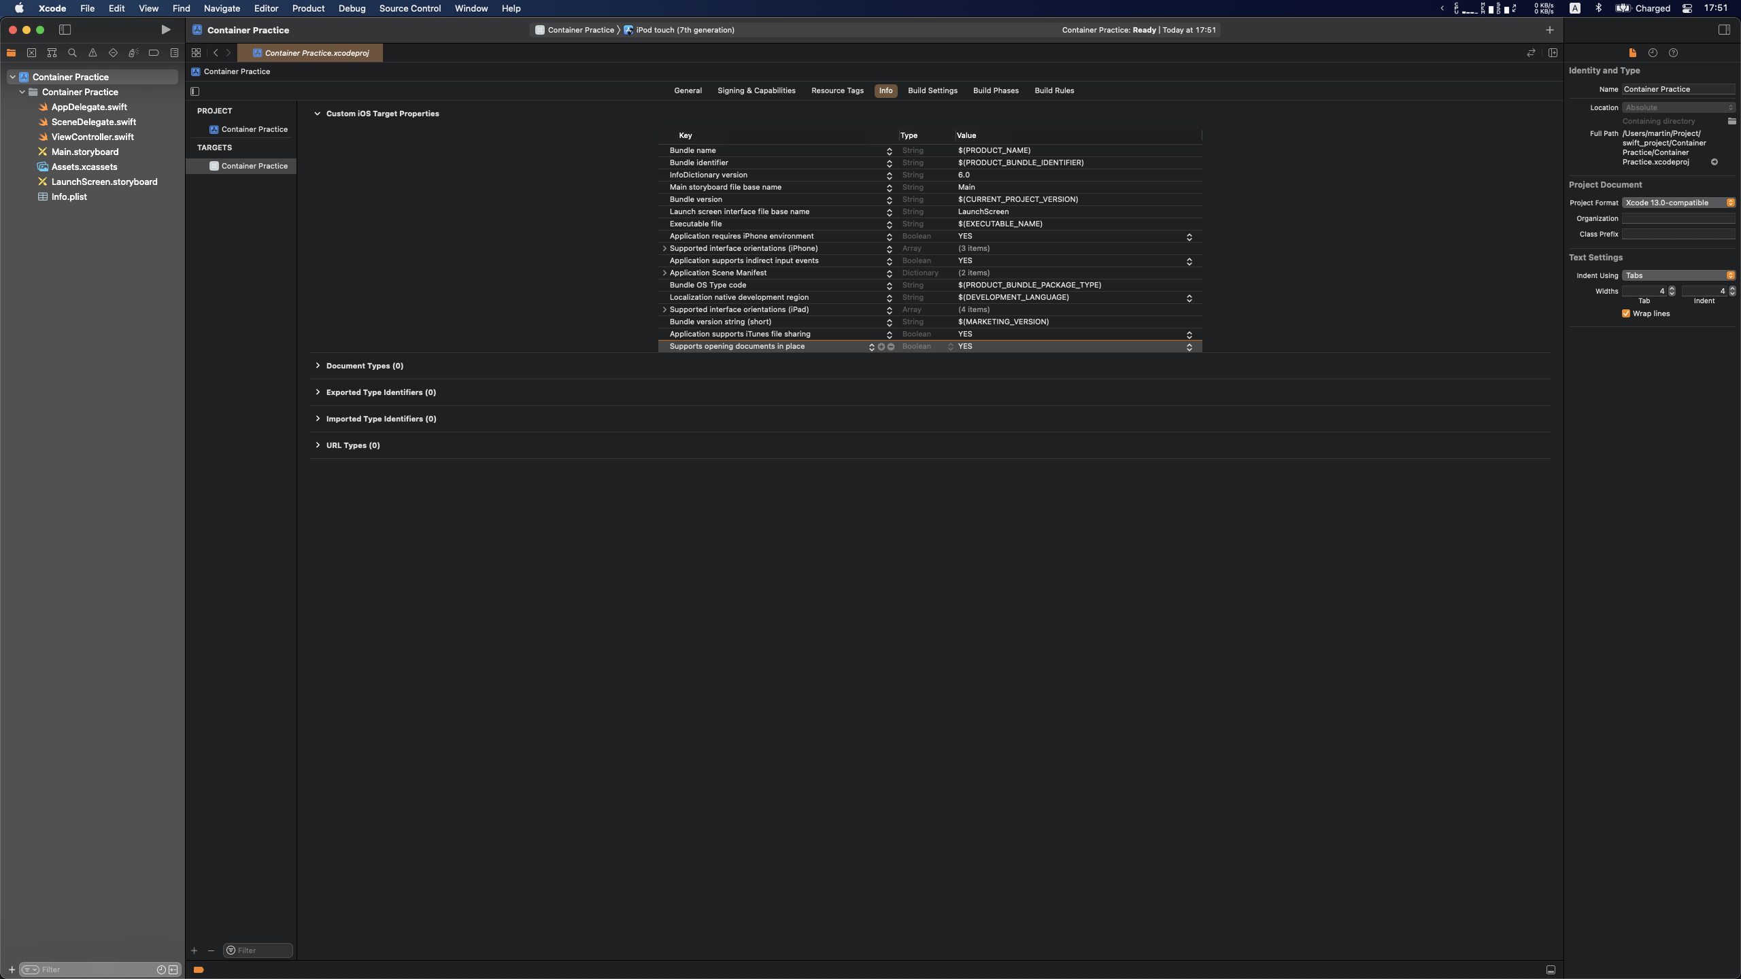Increment the Tab width stepper

1672,288
